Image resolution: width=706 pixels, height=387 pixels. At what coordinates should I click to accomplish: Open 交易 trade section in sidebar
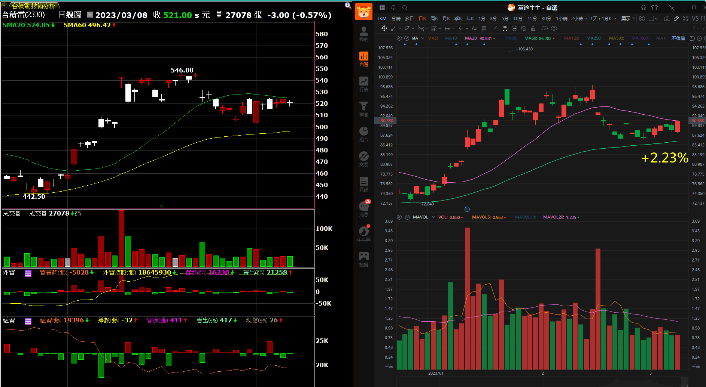click(363, 159)
